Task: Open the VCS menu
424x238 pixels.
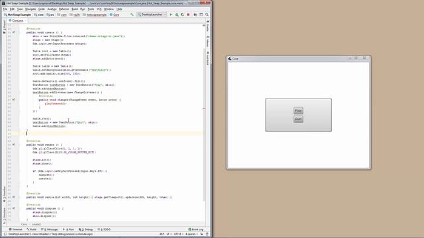Action: click(x=99, y=9)
